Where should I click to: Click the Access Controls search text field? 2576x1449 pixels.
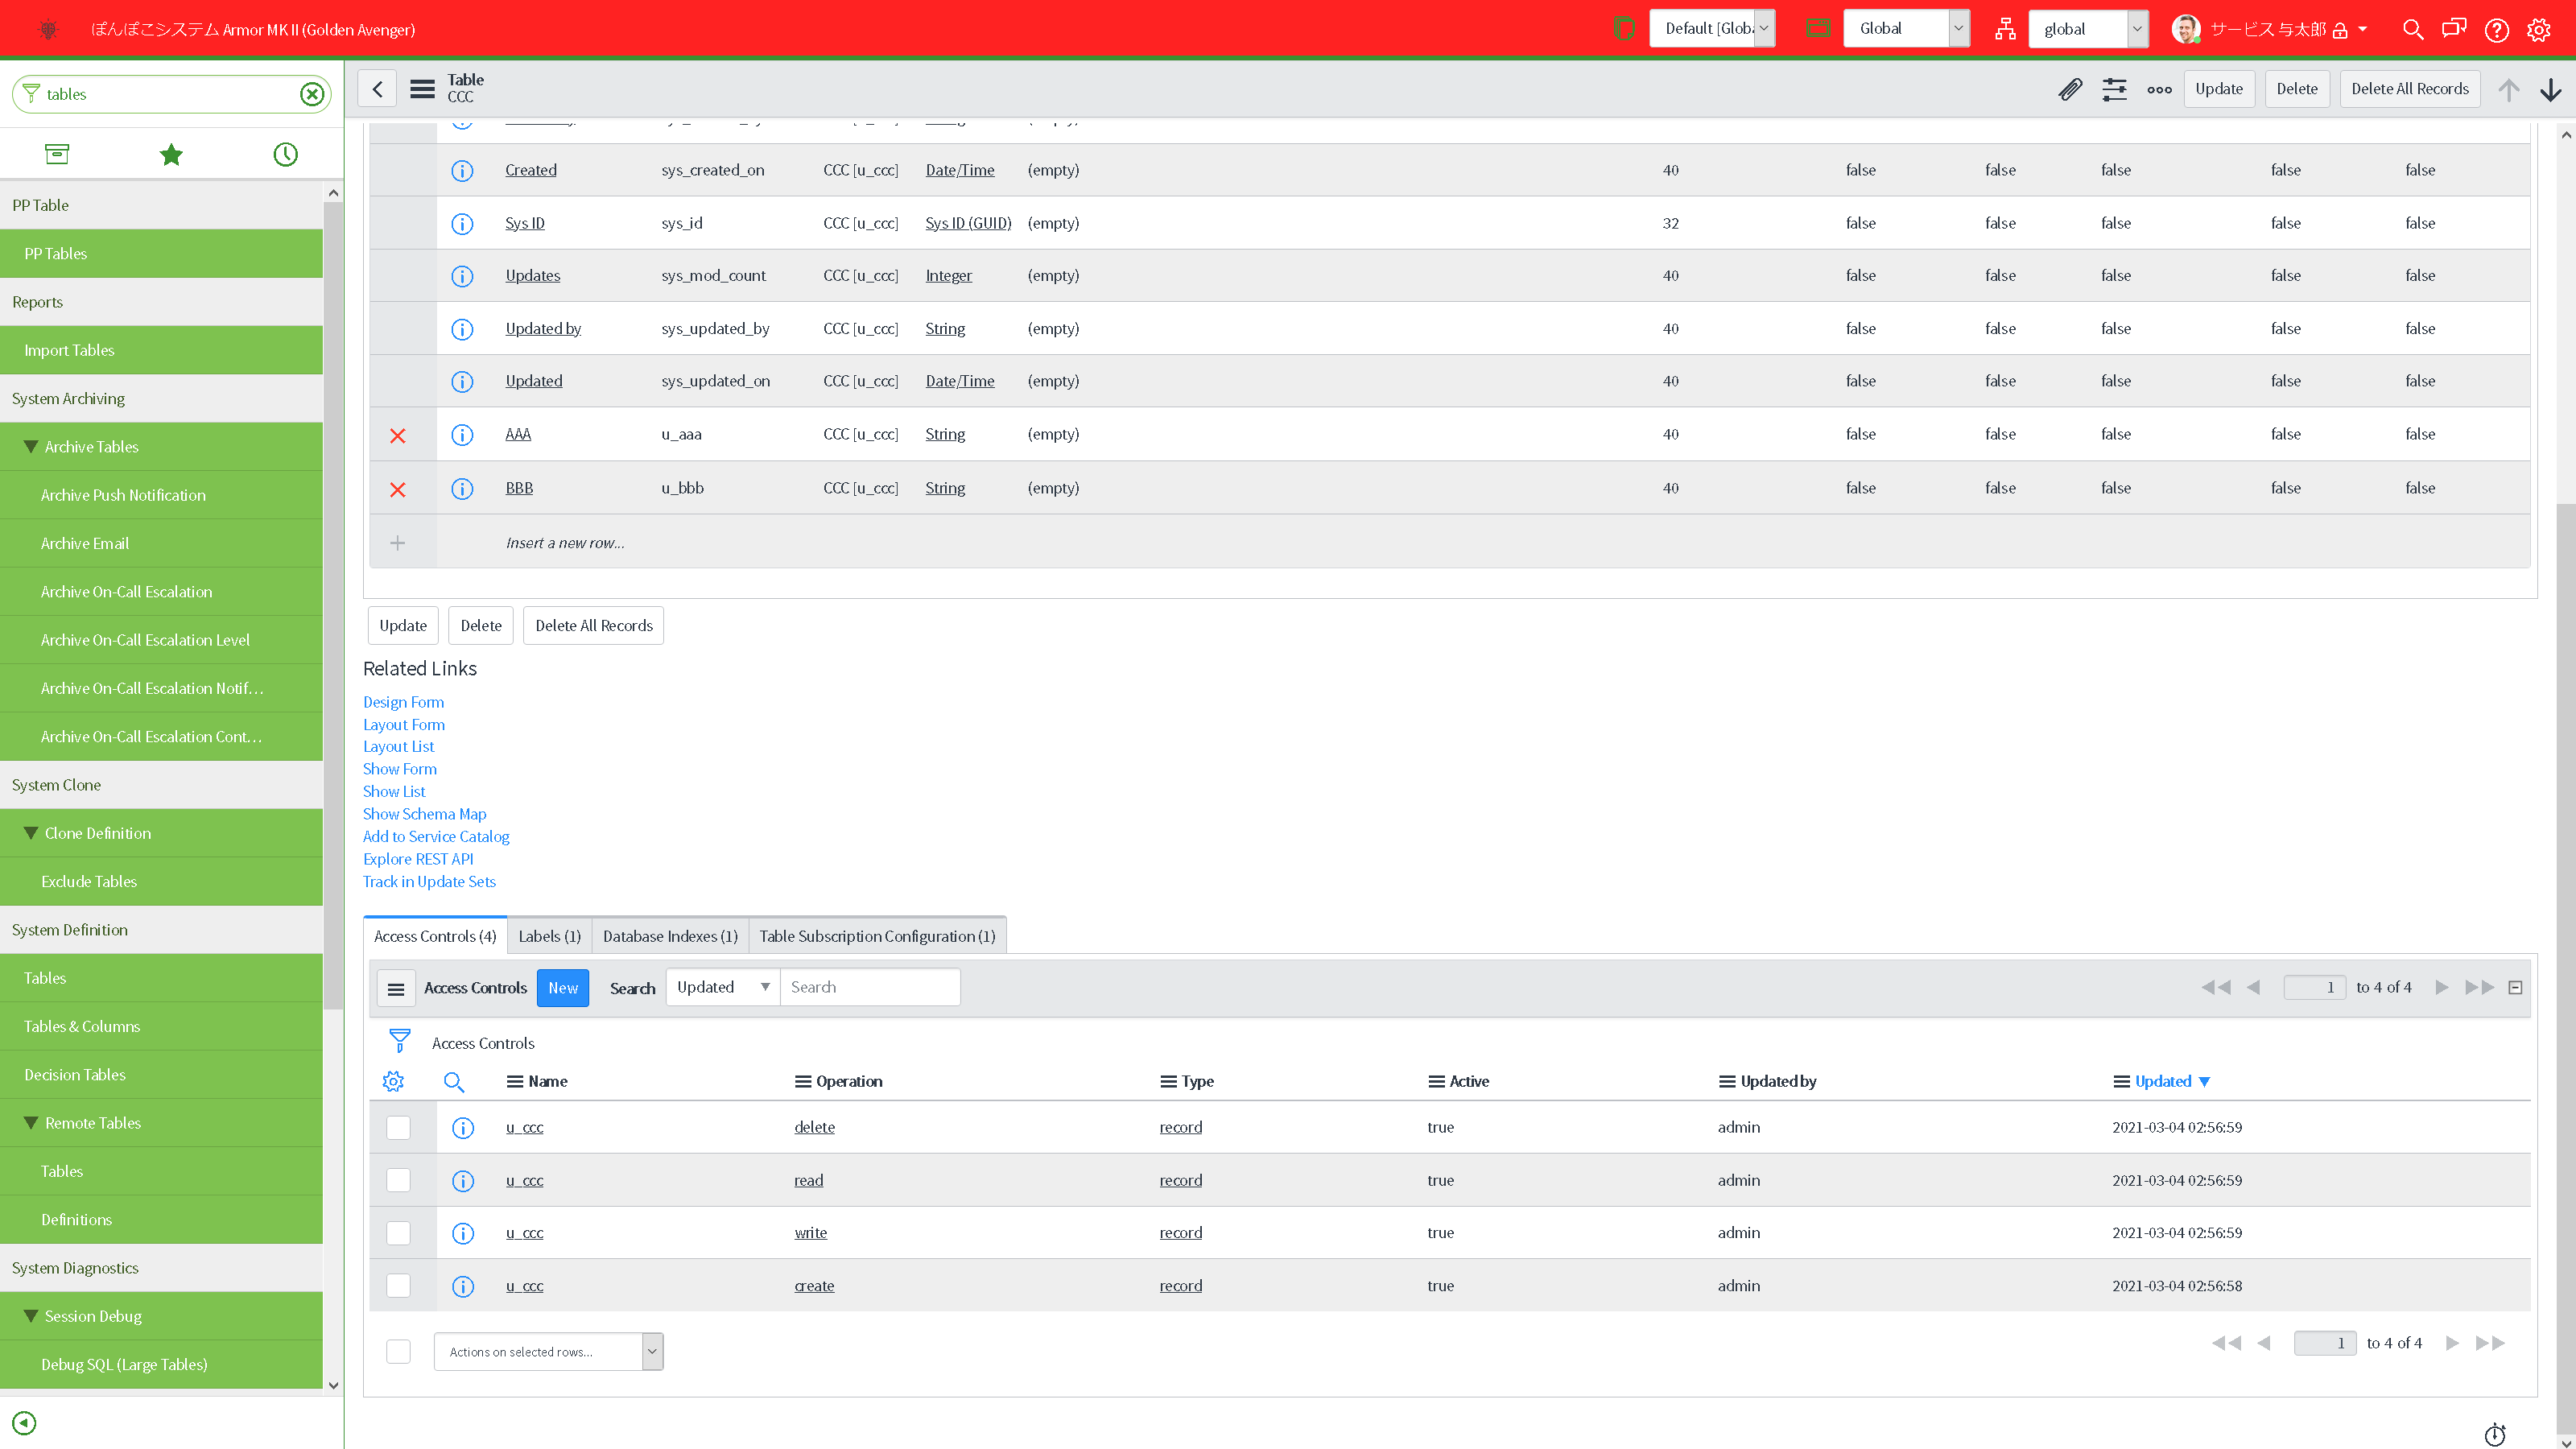869,987
